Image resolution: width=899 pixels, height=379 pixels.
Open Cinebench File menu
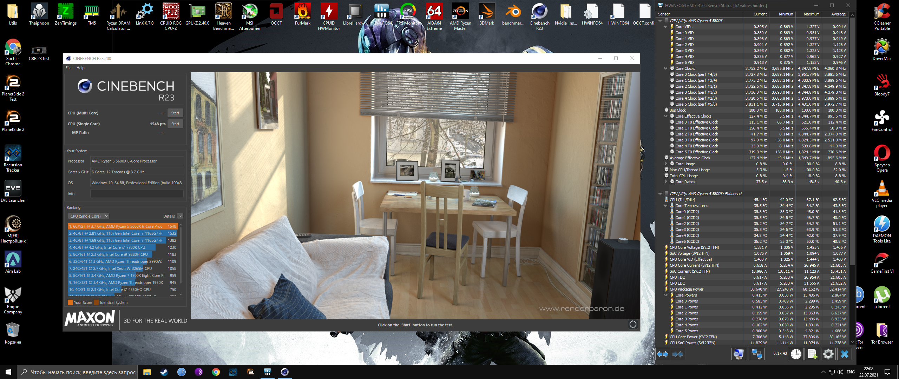tap(68, 68)
